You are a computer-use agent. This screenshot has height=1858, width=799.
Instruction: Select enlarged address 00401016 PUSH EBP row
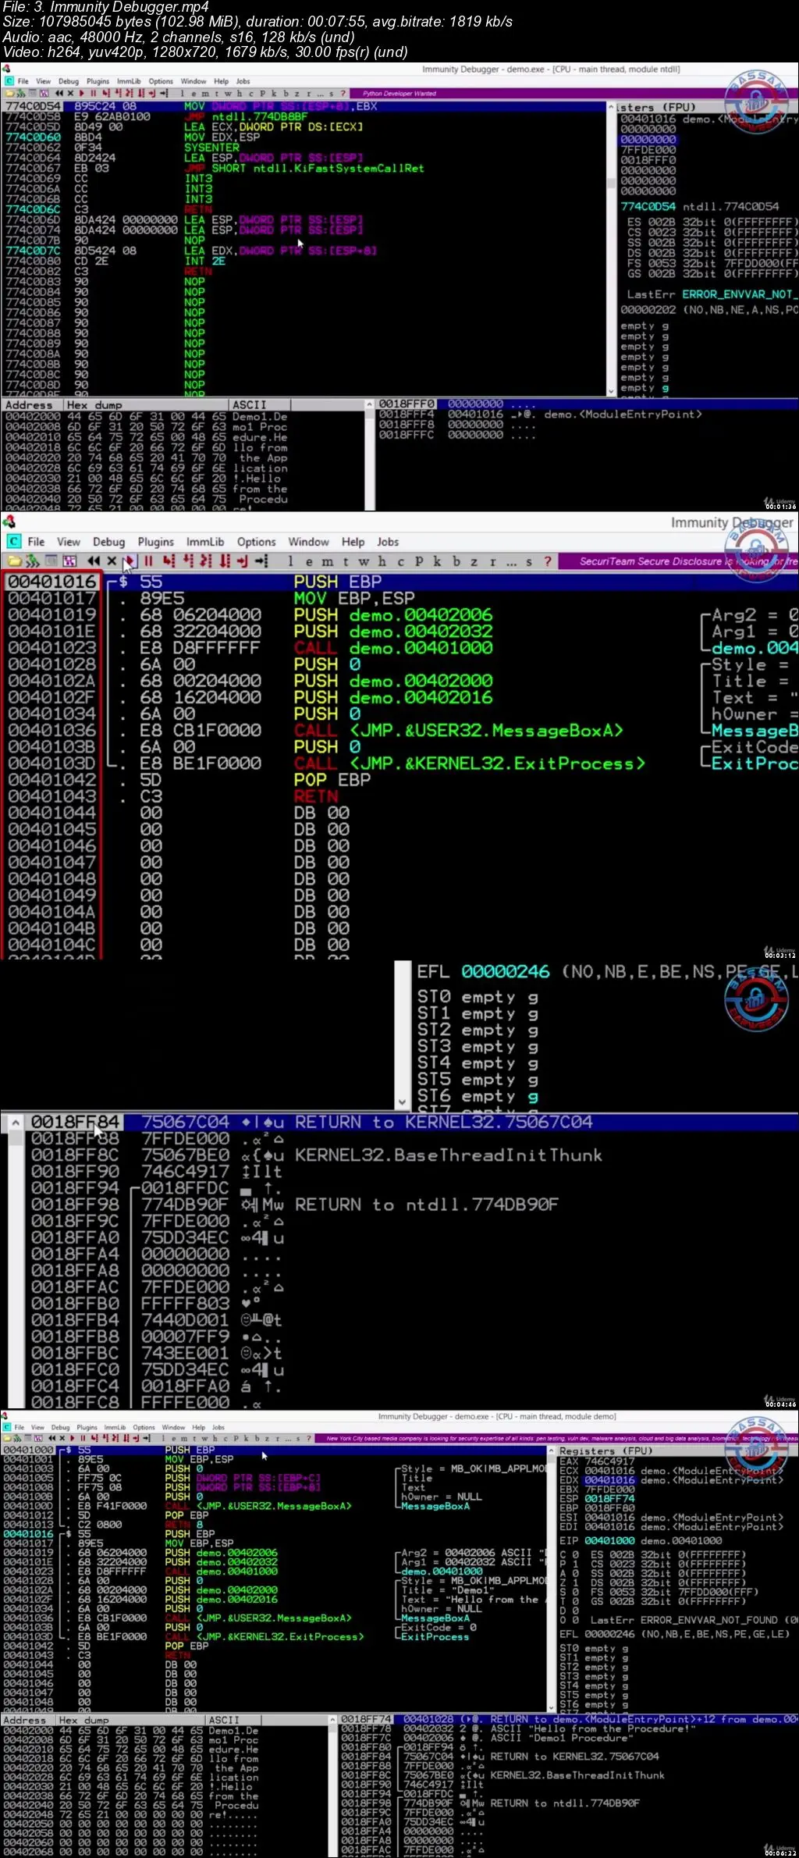pyautogui.click(x=399, y=582)
